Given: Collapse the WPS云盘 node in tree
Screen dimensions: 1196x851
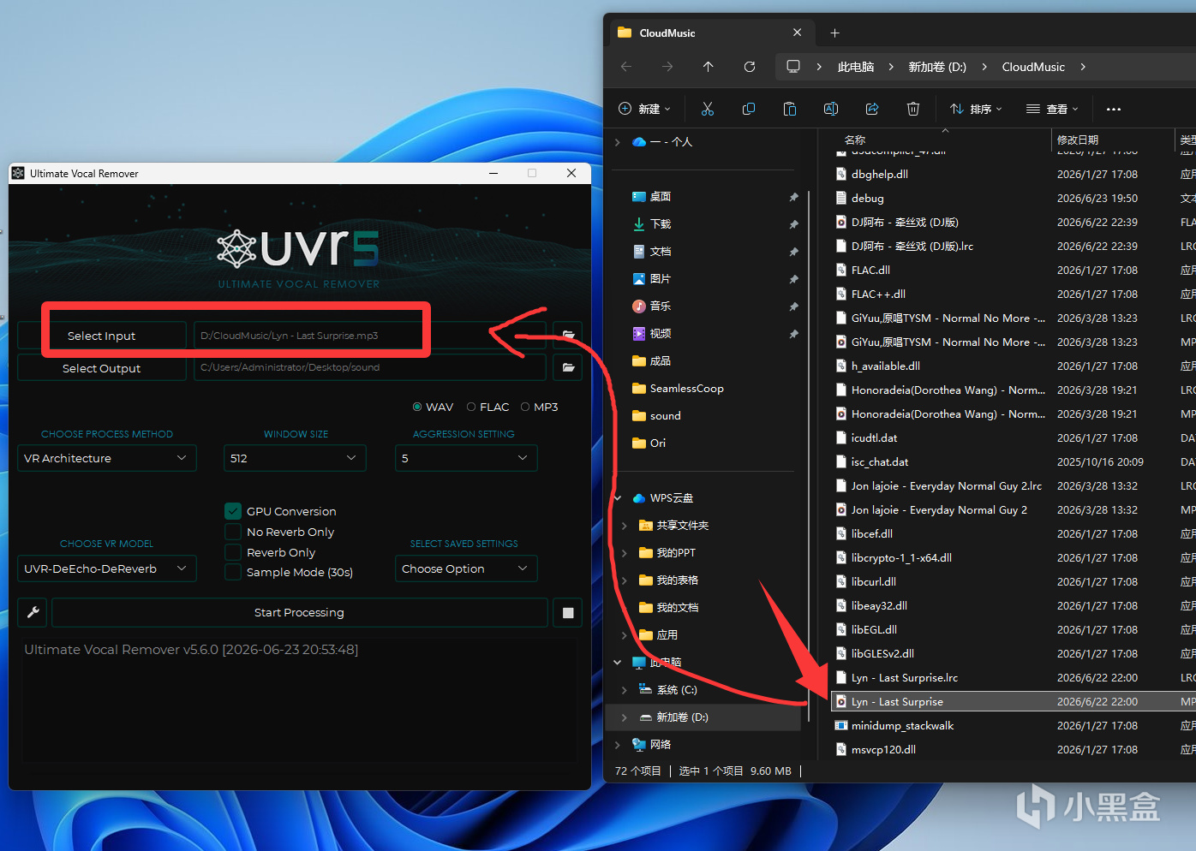Looking at the screenshot, I should (x=618, y=497).
